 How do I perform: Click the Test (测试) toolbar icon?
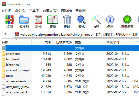(38, 20)
